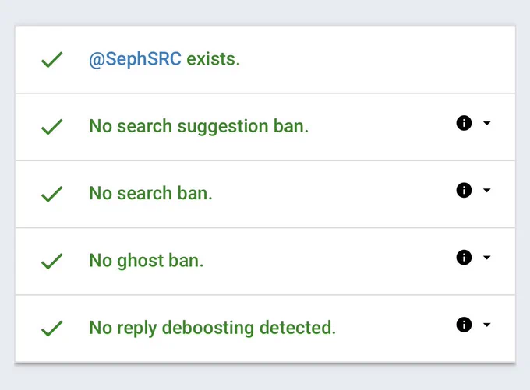Click checkmark next to No search suggestion ban
530x390 pixels.
pyautogui.click(x=51, y=127)
